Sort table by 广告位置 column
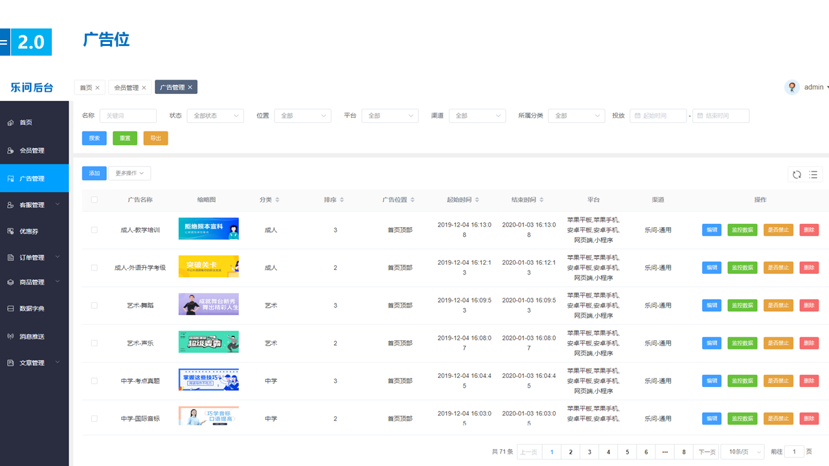The height and width of the screenshot is (466, 829). [x=413, y=200]
